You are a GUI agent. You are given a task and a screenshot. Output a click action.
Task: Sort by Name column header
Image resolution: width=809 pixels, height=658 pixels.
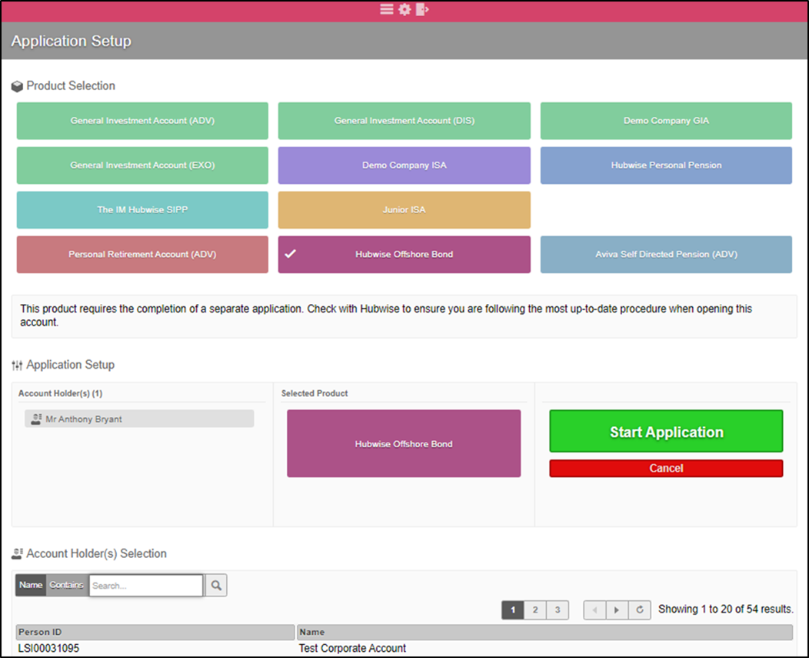[x=544, y=632]
